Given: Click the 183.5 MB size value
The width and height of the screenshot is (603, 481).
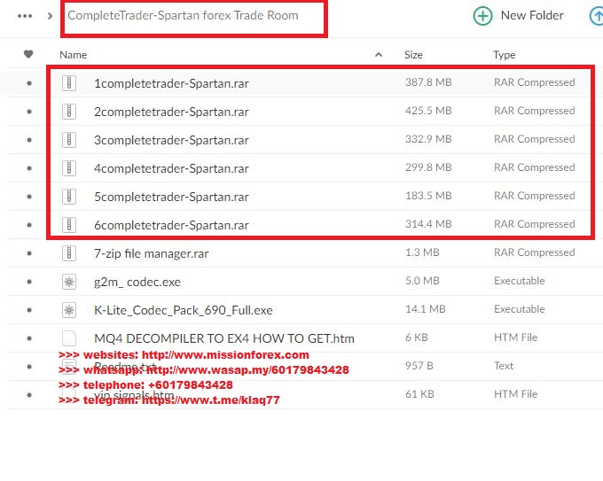Looking at the screenshot, I should [428, 196].
